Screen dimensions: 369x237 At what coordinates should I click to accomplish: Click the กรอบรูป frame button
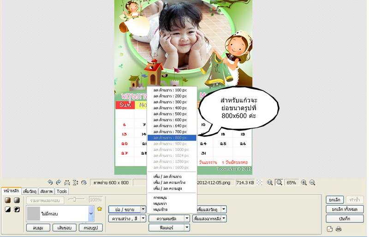pos(91,228)
